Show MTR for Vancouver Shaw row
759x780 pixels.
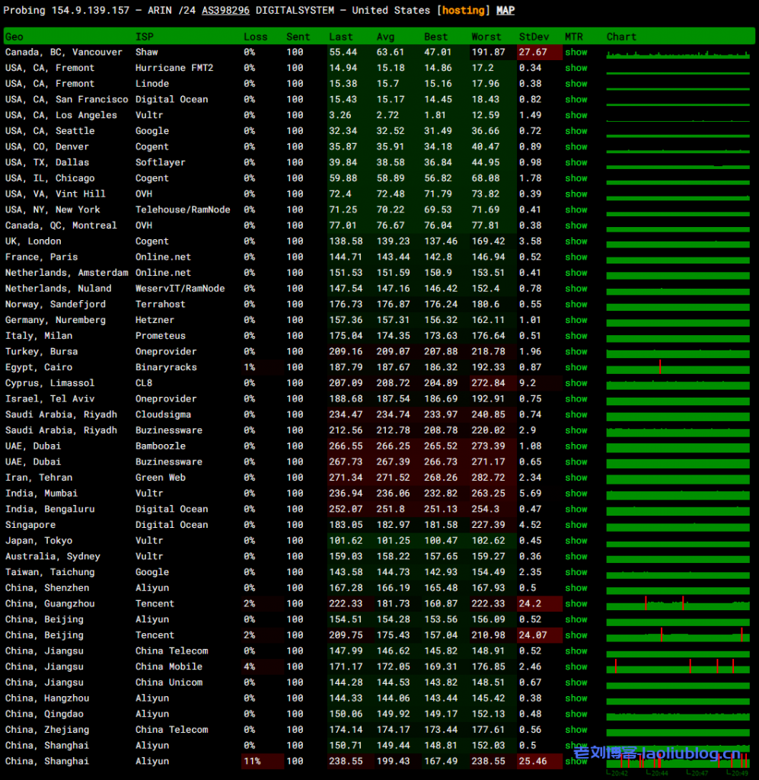click(576, 53)
